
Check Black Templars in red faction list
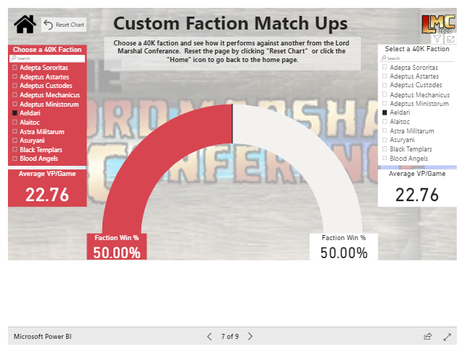coord(15,149)
